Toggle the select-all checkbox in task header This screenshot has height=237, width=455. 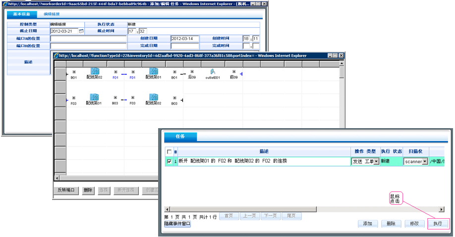[x=170, y=151]
